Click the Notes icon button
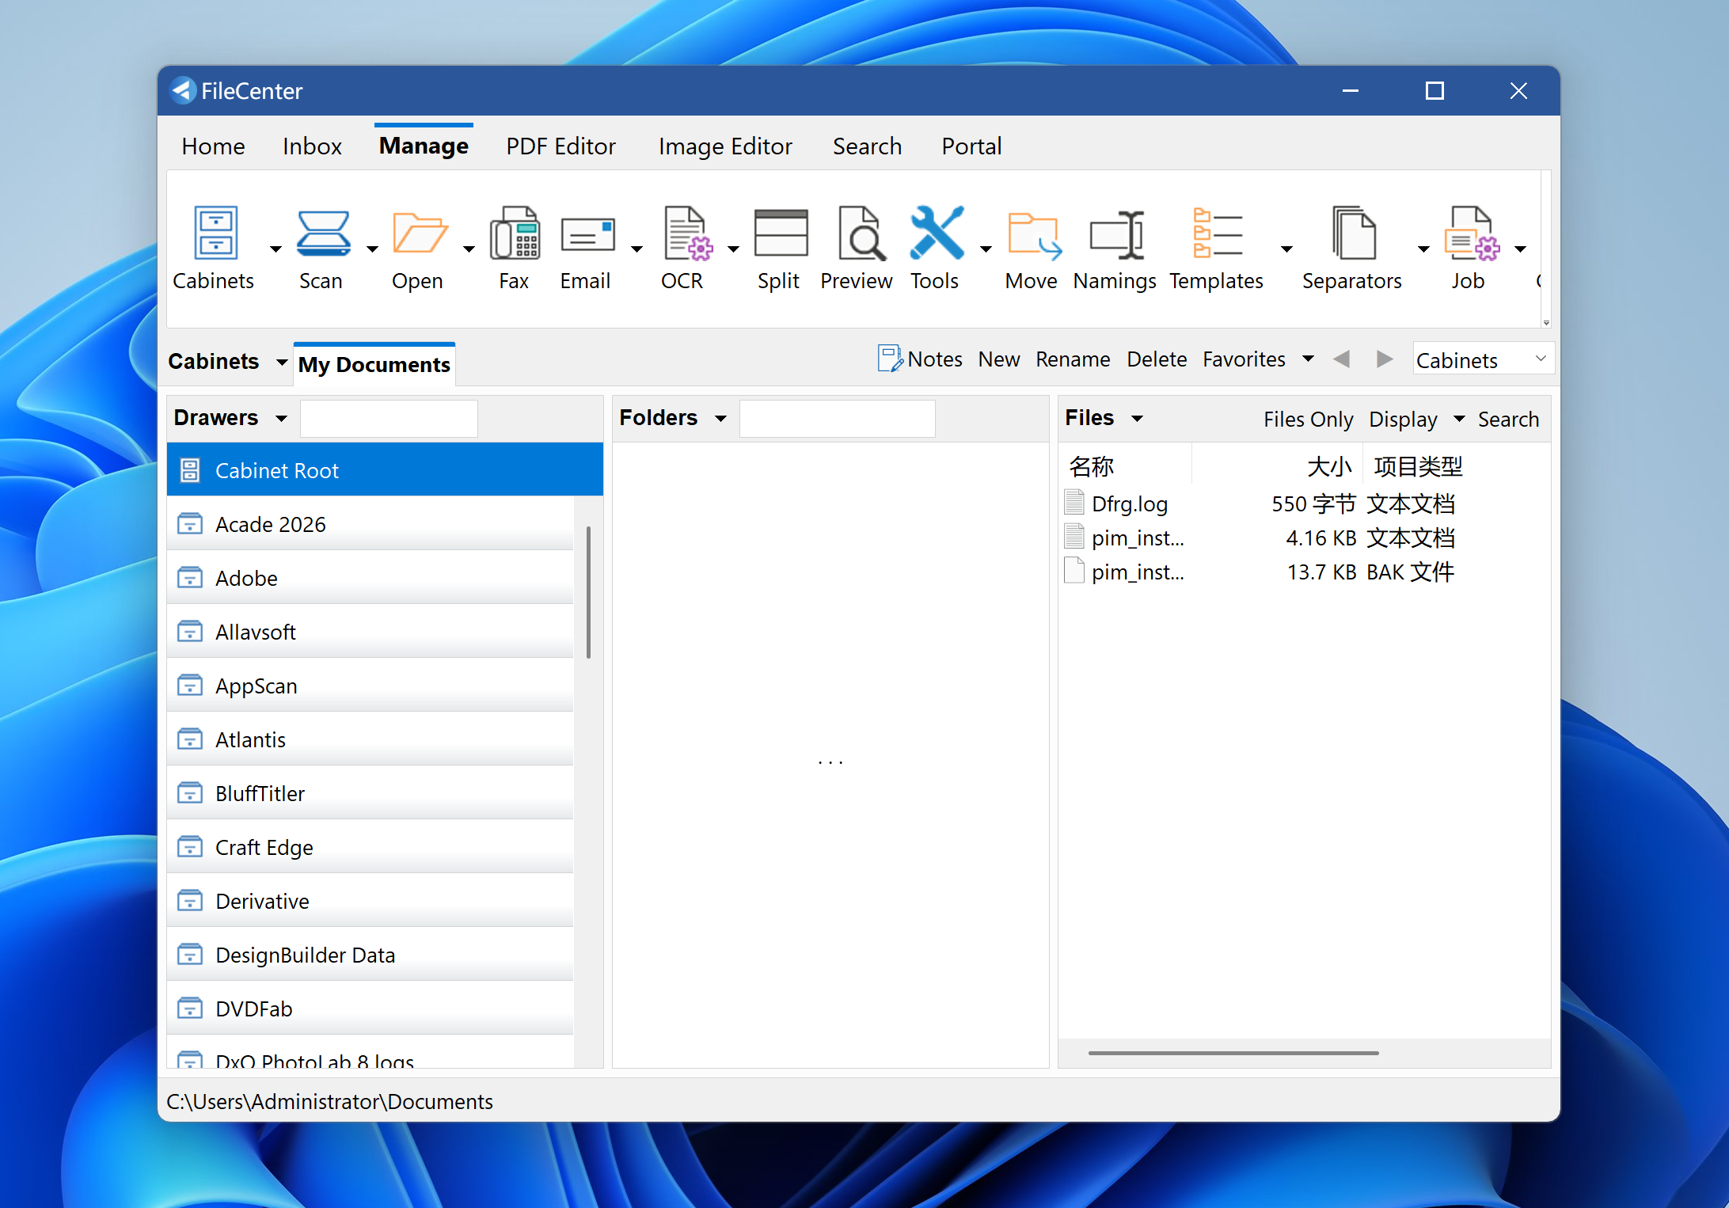1729x1208 pixels. [x=889, y=359]
